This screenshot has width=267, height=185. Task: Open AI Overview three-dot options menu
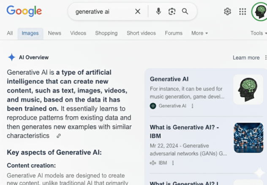(x=266, y=57)
